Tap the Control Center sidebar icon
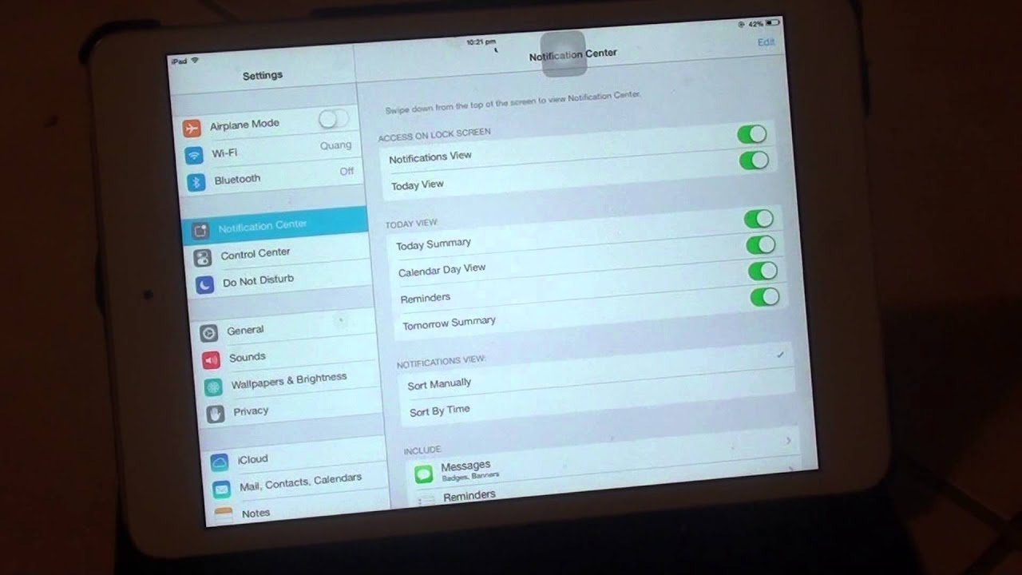1022x575 pixels. 204,257
